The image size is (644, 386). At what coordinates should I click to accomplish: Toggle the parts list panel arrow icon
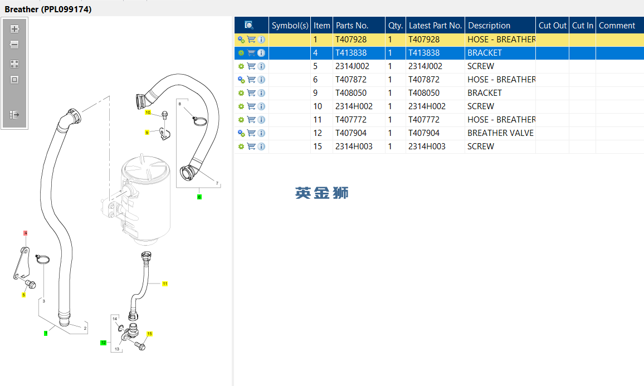point(14,115)
